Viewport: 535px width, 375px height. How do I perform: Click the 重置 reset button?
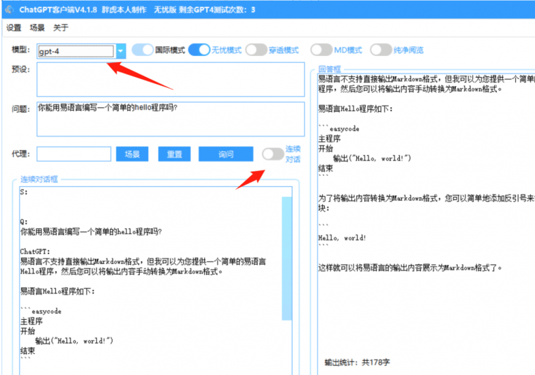click(x=175, y=154)
